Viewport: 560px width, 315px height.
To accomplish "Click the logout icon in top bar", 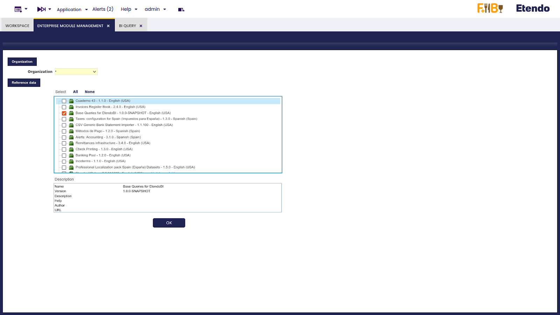I will coord(181,9).
